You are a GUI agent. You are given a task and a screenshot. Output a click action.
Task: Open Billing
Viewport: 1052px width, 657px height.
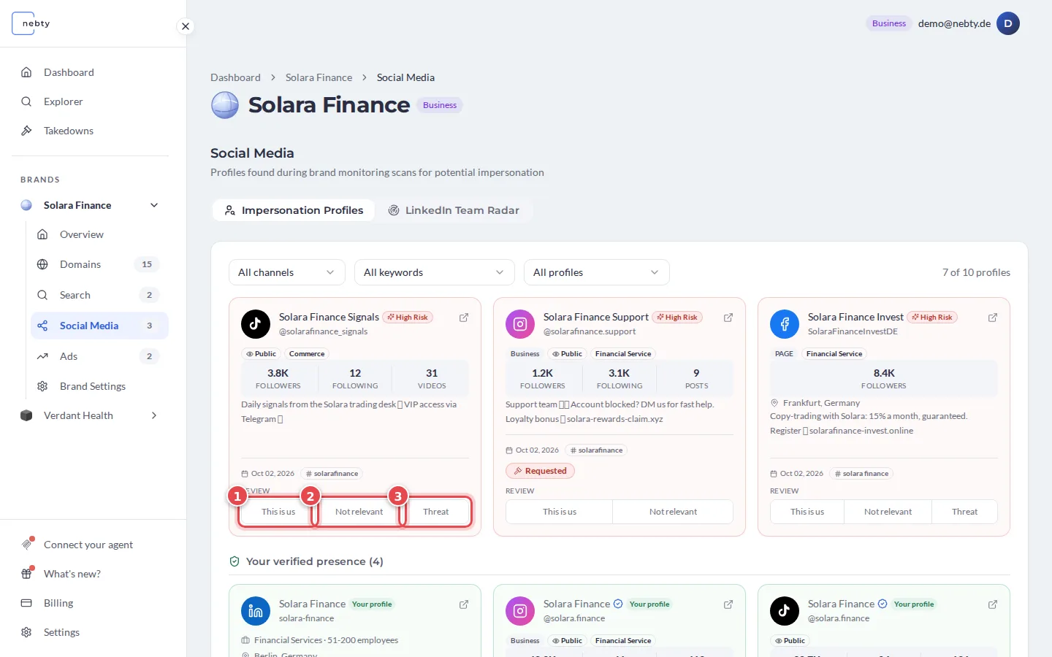[x=90, y=603]
